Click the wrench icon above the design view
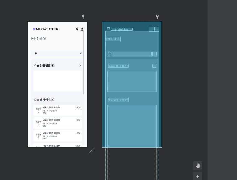 83,17
